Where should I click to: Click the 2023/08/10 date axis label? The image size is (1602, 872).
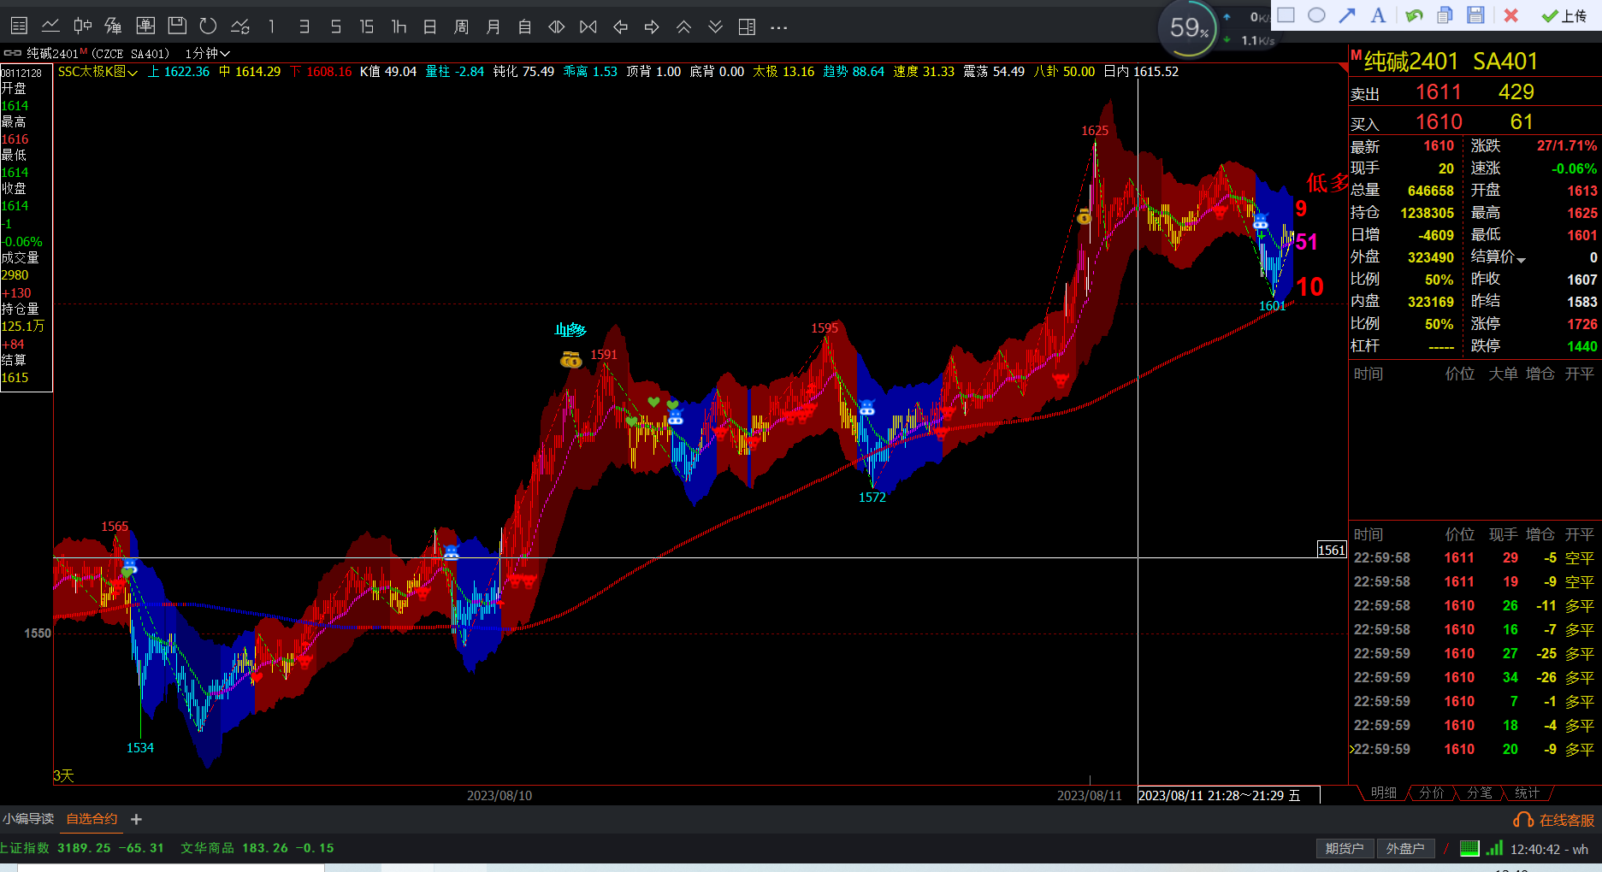pyautogui.click(x=500, y=796)
